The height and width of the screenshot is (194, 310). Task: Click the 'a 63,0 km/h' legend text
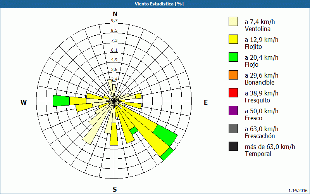click(x=262, y=129)
